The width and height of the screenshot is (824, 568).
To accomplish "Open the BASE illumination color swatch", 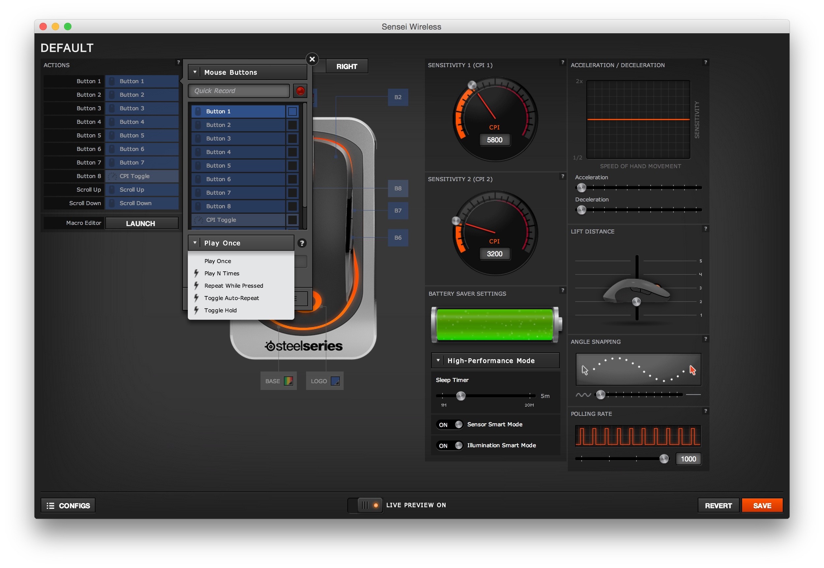I will tap(288, 381).
